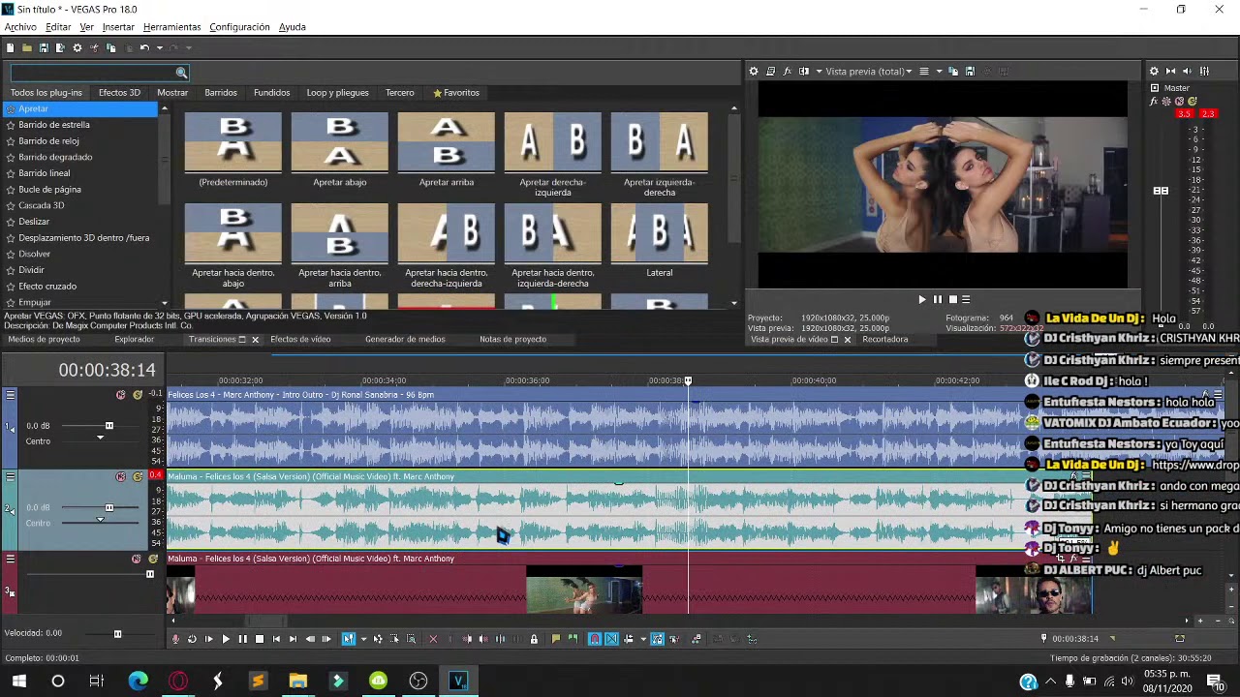This screenshot has height=697, width=1240.
Task: Select the Disolver transition in the list
Action: (35, 254)
